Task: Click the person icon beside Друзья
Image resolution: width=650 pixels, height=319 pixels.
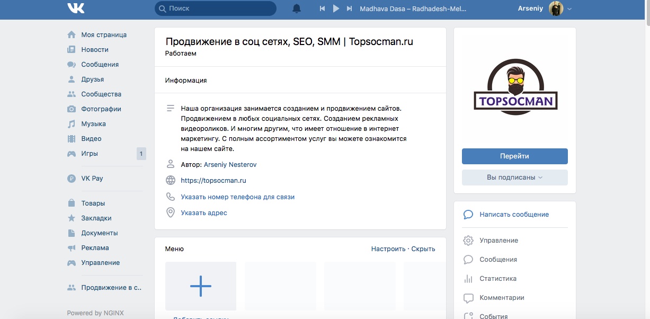Action: (72, 79)
